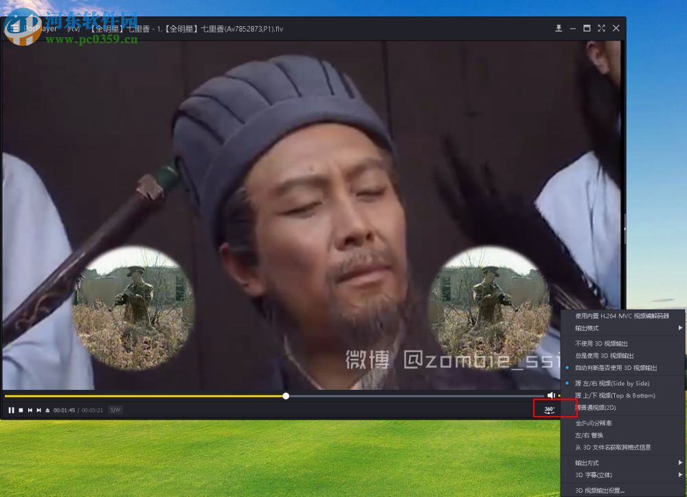The image size is (687, 497).
Task: Pause the video playback
Action: (x=12, y=410)
